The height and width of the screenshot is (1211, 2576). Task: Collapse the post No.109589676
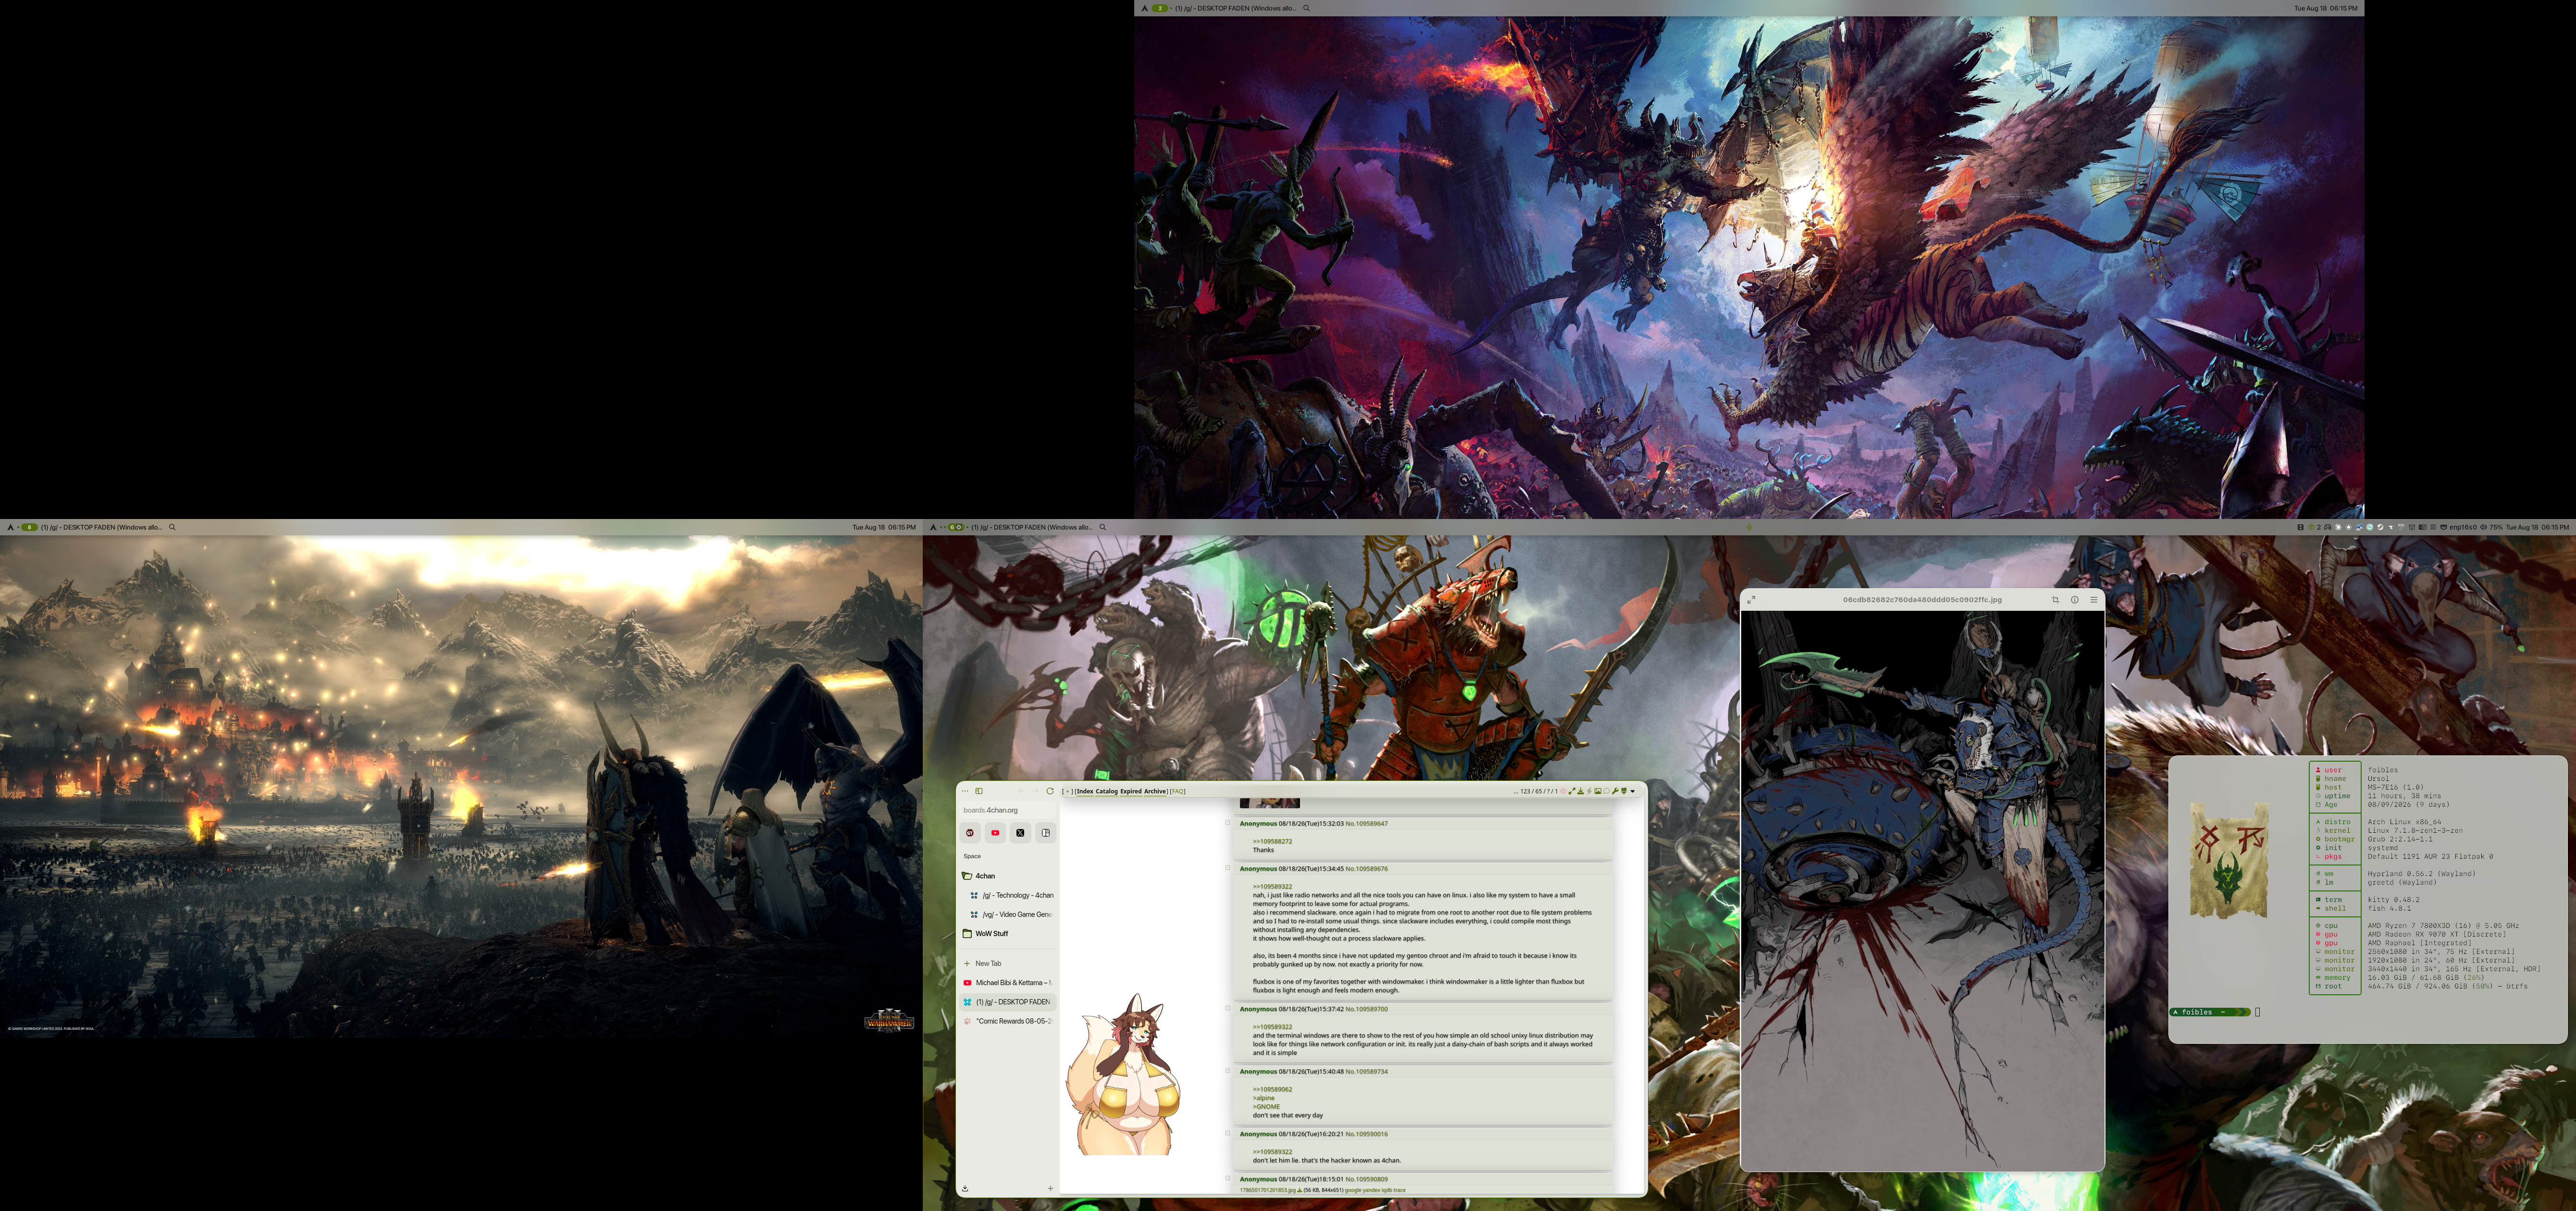(1228, 868)
